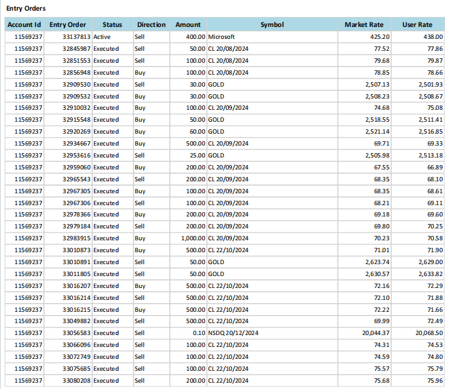Select the Amount column header

click(188, 24)
